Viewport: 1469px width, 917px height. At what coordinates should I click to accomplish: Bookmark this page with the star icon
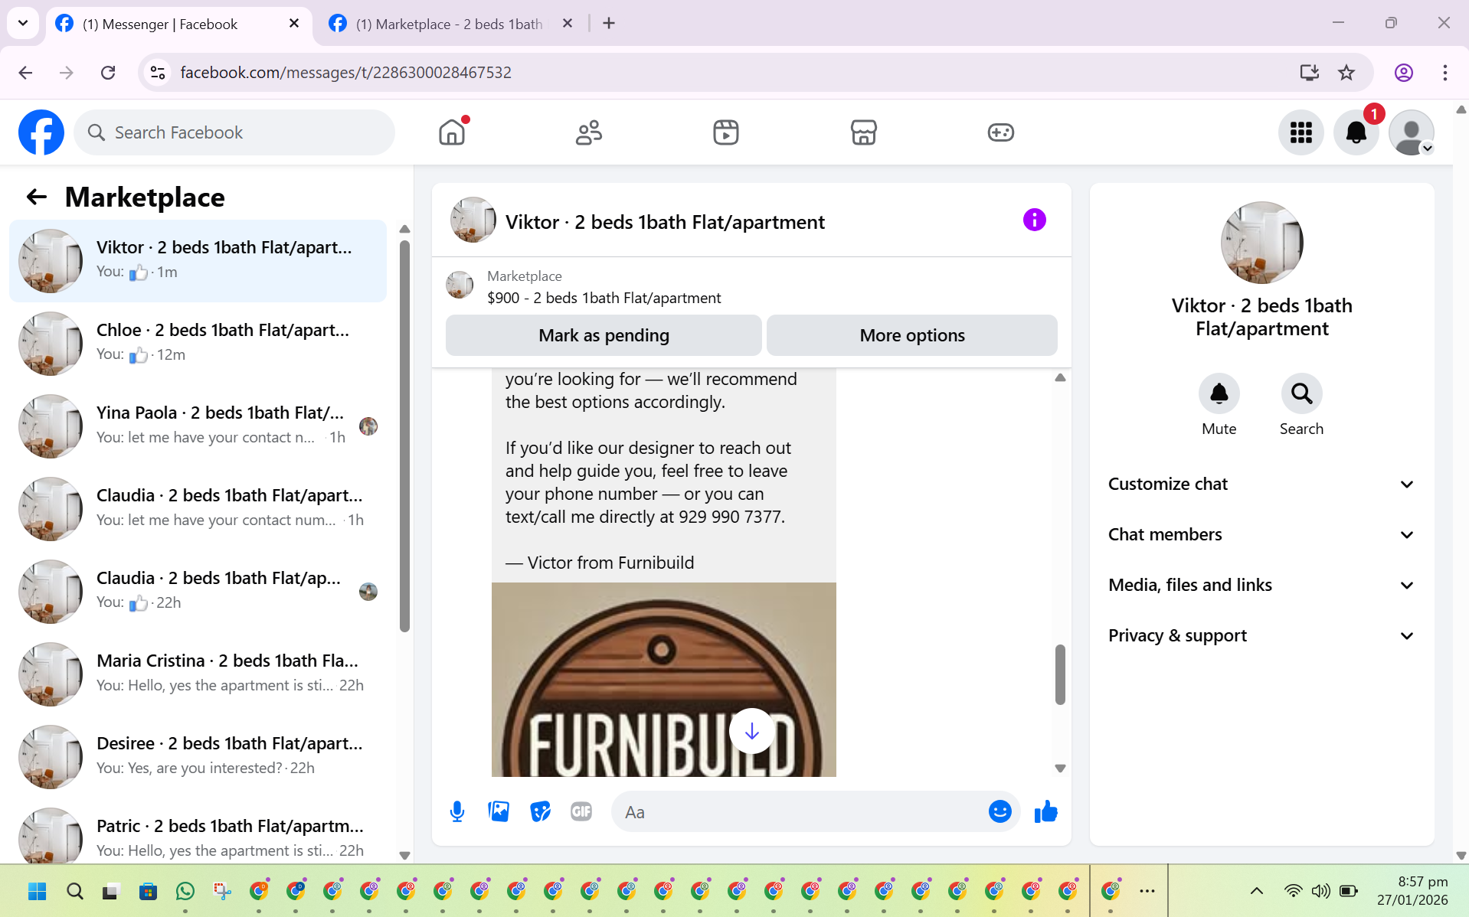pos(1346,73)
